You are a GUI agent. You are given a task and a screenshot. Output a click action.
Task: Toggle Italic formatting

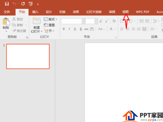(x=69, y=29)
